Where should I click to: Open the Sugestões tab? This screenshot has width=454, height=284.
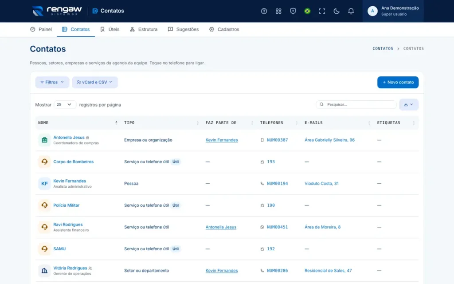[x=183, y=29]
